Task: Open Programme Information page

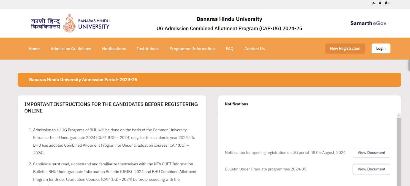Action: 192,49
